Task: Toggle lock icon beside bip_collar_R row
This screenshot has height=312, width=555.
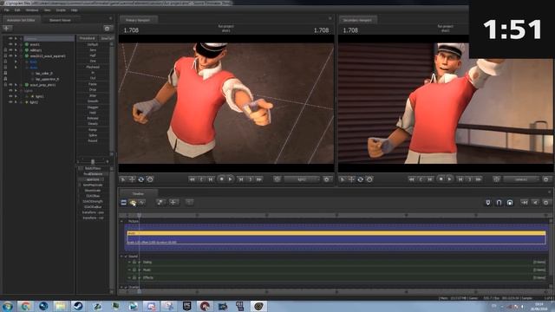Action: 5,73
